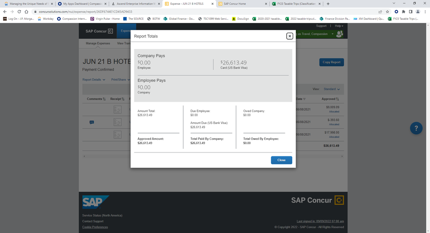Open the comment icon in second expense row

point(92,122)
